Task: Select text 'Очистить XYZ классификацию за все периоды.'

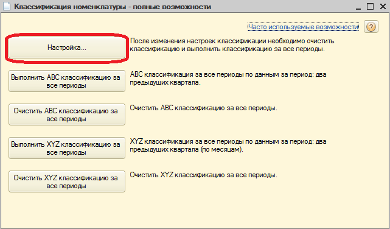Action: coord(203,175)
